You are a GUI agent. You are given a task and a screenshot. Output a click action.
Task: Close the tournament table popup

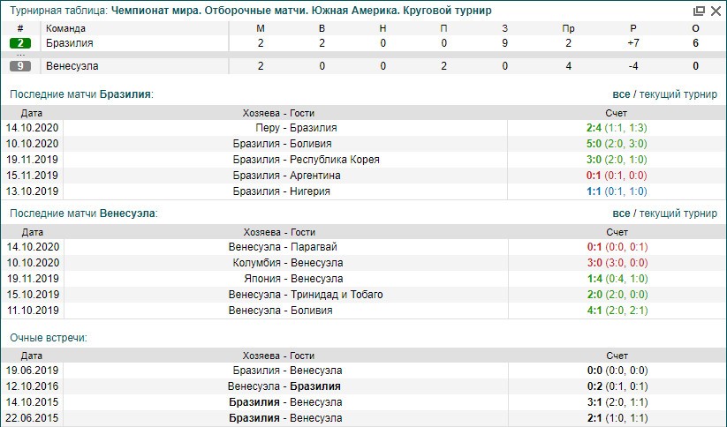coord(715,11)
